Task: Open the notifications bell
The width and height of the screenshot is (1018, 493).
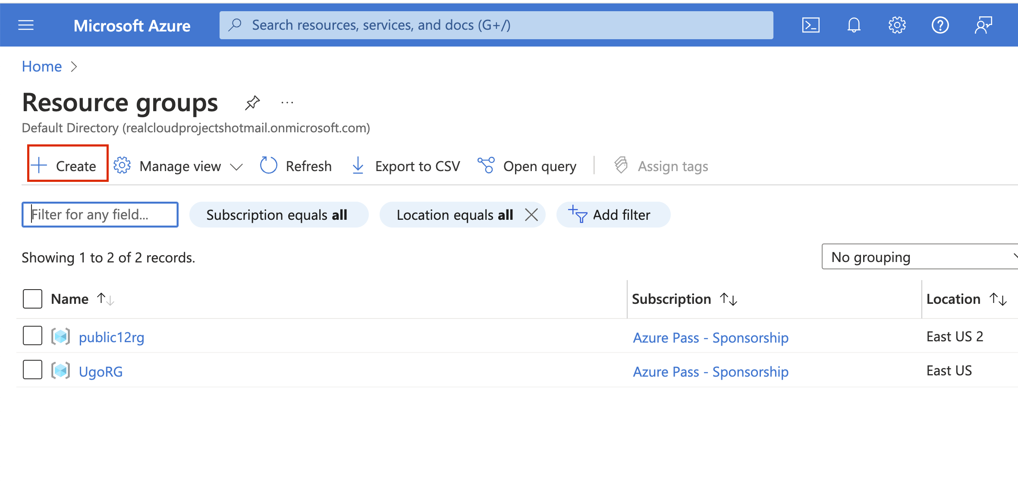Action: click(x=854, y=25)
